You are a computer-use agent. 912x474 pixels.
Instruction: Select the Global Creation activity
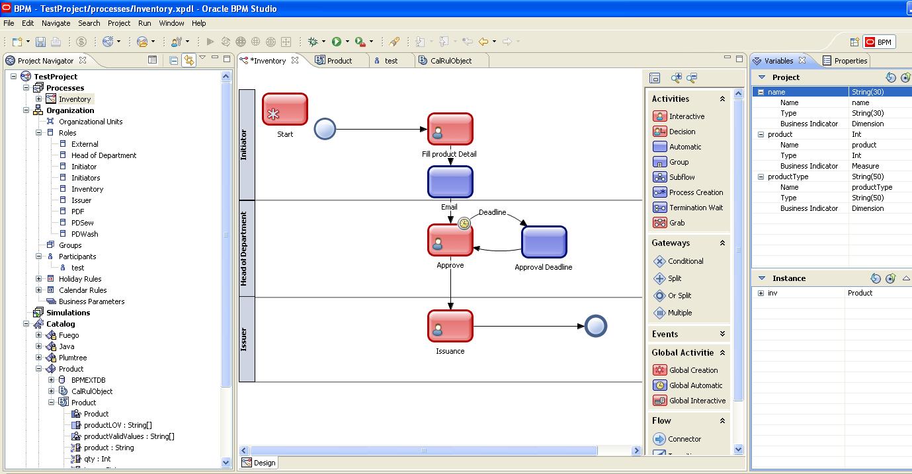tap(692, 370)
